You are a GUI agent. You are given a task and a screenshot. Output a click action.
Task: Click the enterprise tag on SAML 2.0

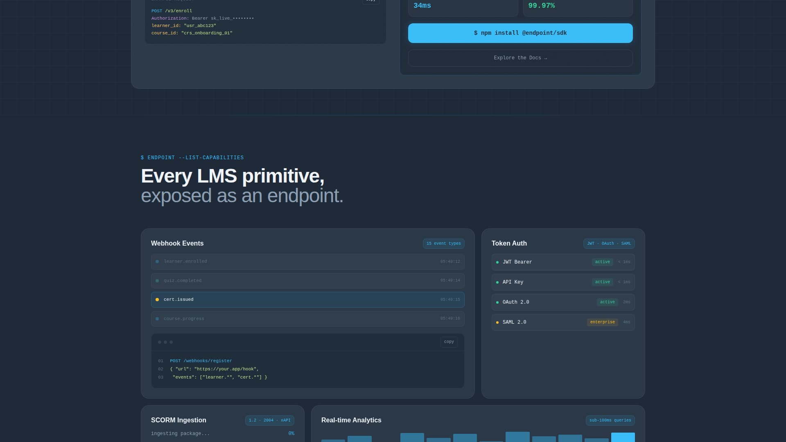(x=602, y=322)
